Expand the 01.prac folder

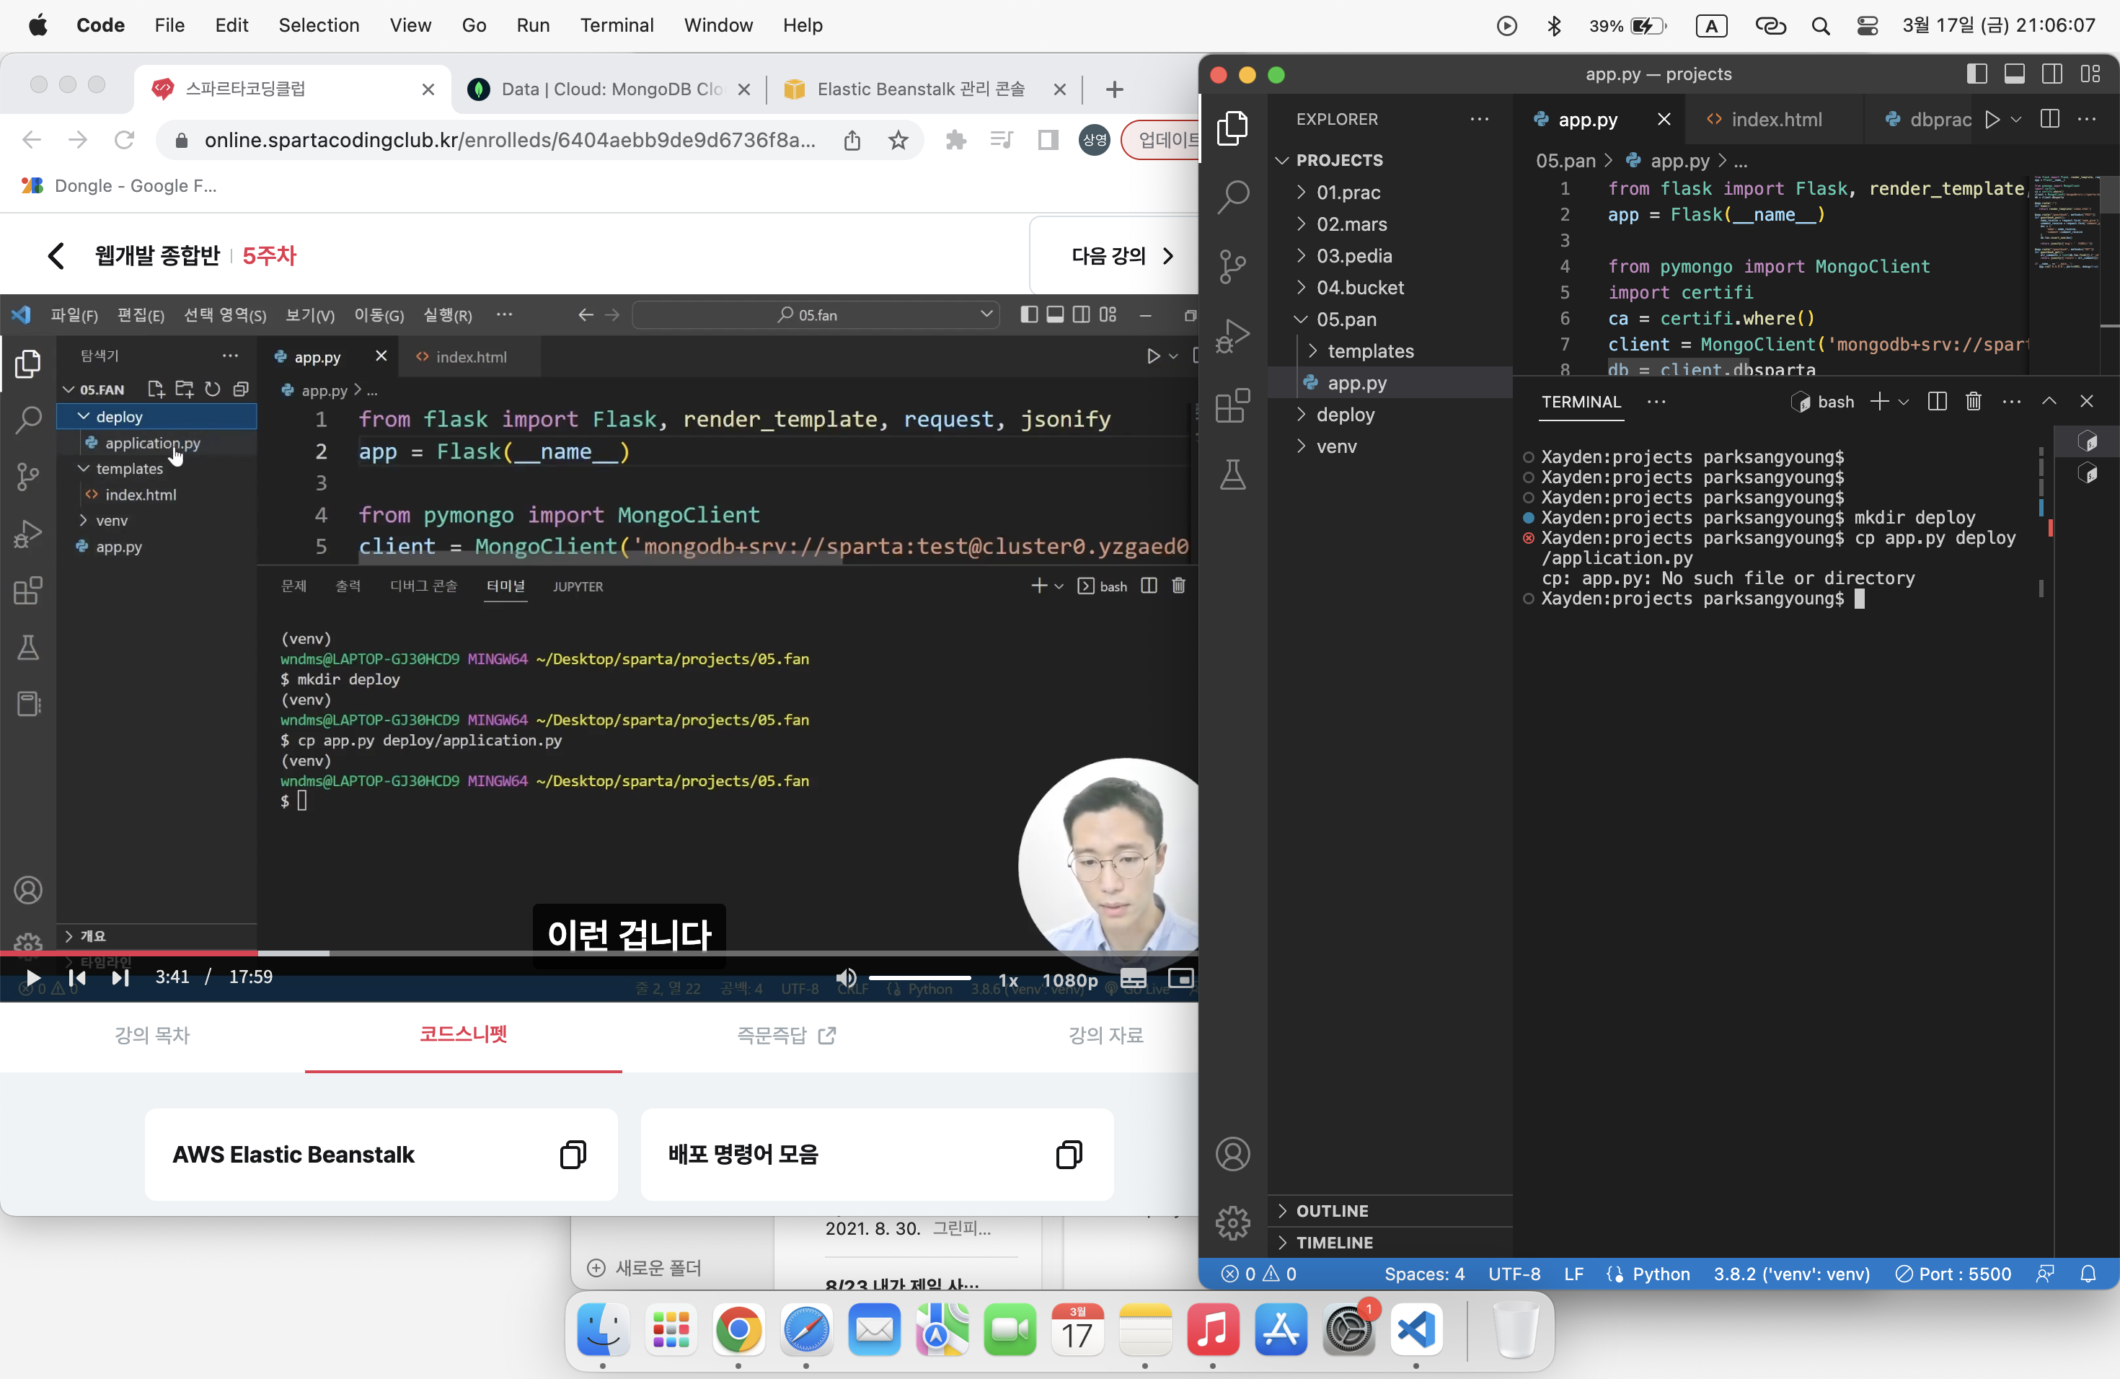pos(1348,193)
